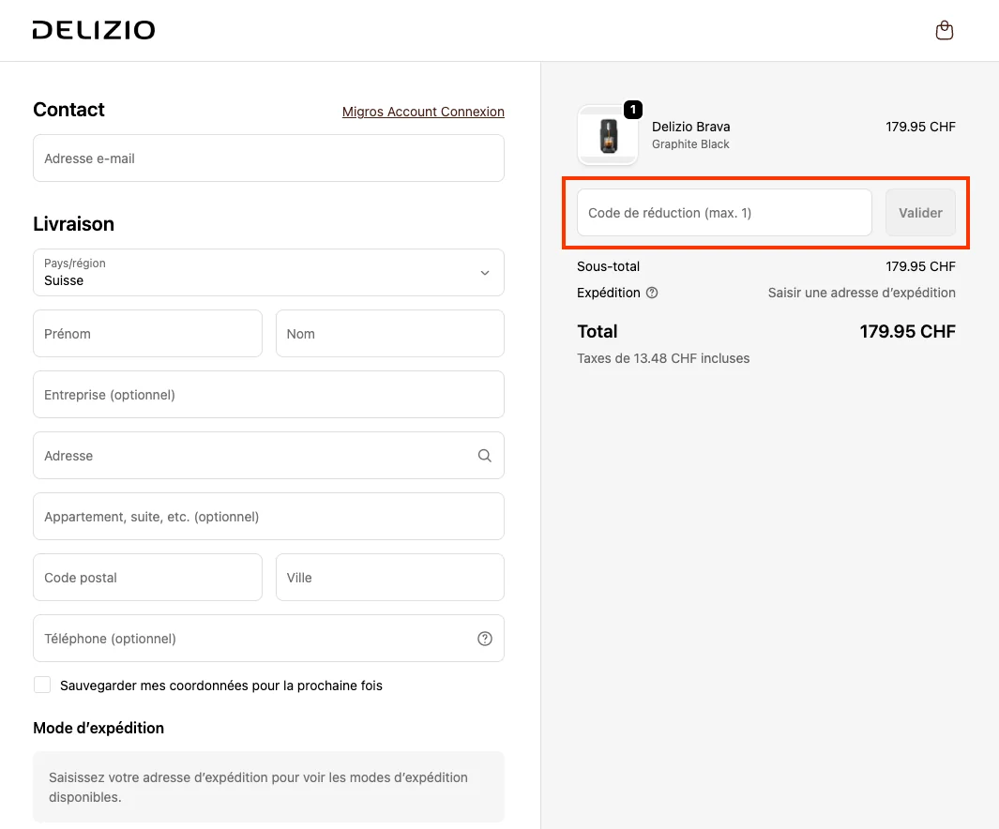Open the Migros Account Connexion link
The height and width of the screenshot is (829, 999).
point(423,112)
